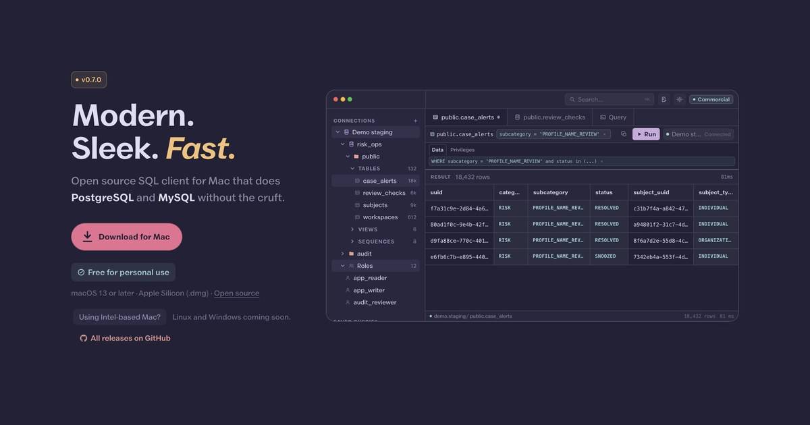Screen dimensions: 810x425
Task: Click the plus icon next to Connections
Action: point(415,121)
